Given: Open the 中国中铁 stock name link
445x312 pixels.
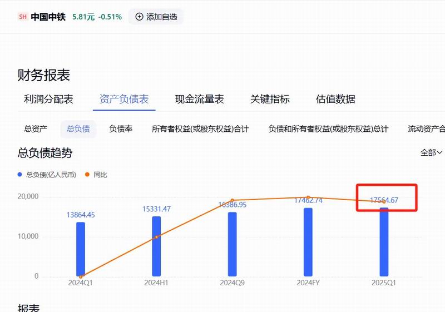Looking at the screenshot, I should tap(48, 17).
